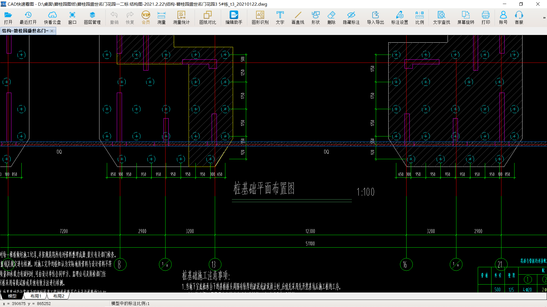547x307 pixels.
Task: Click axis bubble number 8
Action: pos(120,264)
